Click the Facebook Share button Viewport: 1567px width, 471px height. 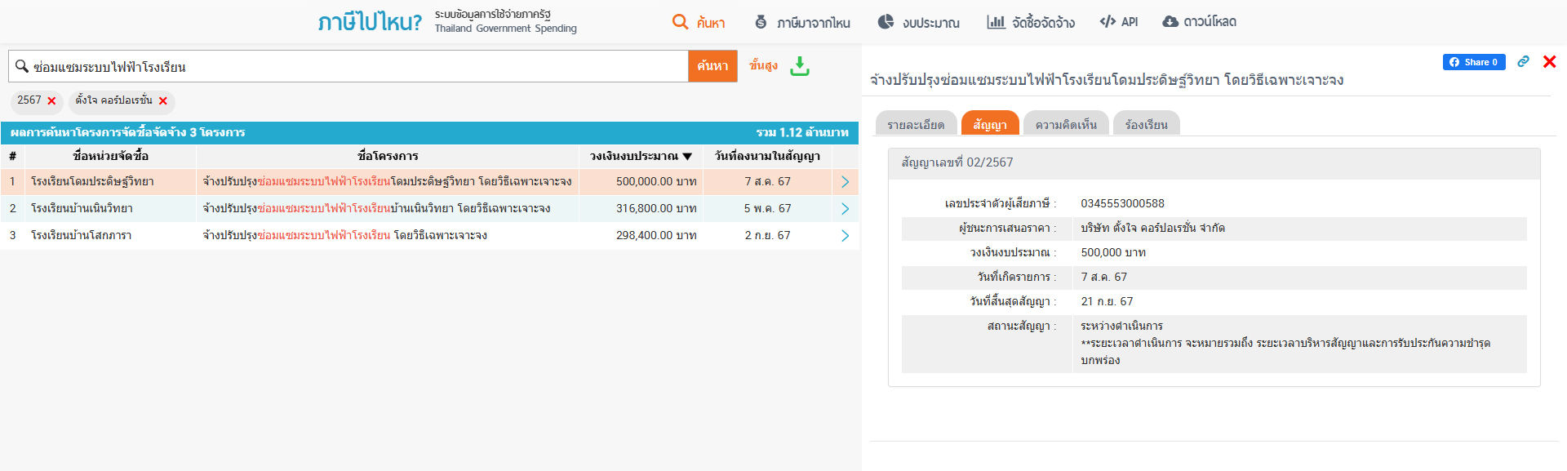click(x=1473, y=62)
